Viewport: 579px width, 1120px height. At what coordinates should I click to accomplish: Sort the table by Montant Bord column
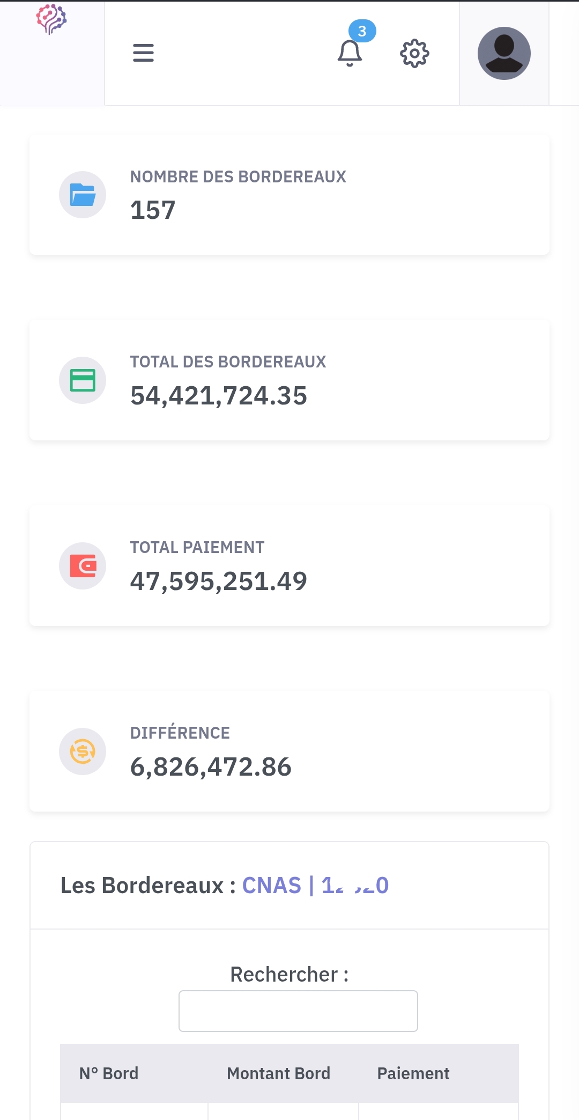point(278,1073)
